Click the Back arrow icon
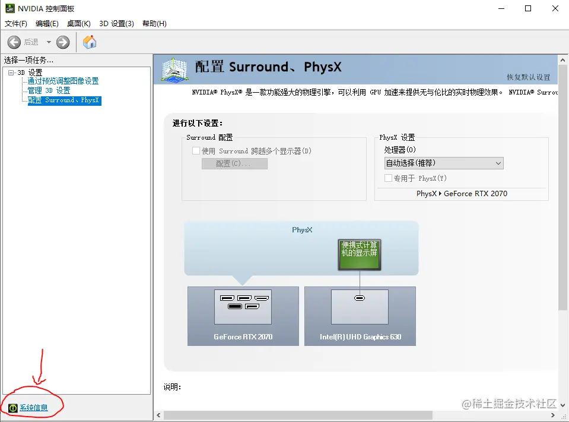The image size is (569, 422). (x=14, y=42)
